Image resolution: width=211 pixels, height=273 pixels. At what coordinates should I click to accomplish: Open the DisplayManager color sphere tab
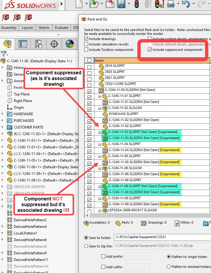(x=70, y=44)
